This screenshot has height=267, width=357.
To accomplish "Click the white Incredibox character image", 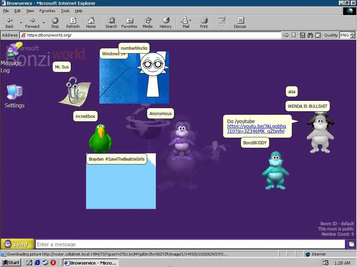I will [x=153, y=75].
